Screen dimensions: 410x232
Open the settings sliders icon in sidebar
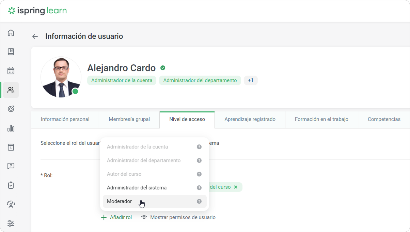coord(11,223)
